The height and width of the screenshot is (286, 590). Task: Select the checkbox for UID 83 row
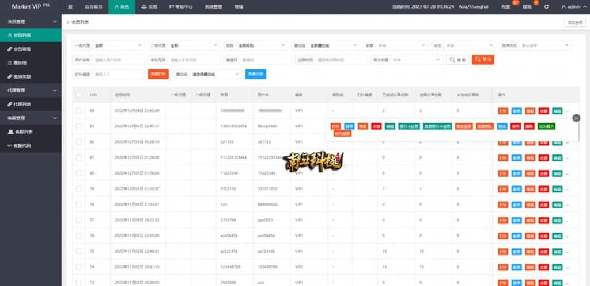tap(79, 126)
